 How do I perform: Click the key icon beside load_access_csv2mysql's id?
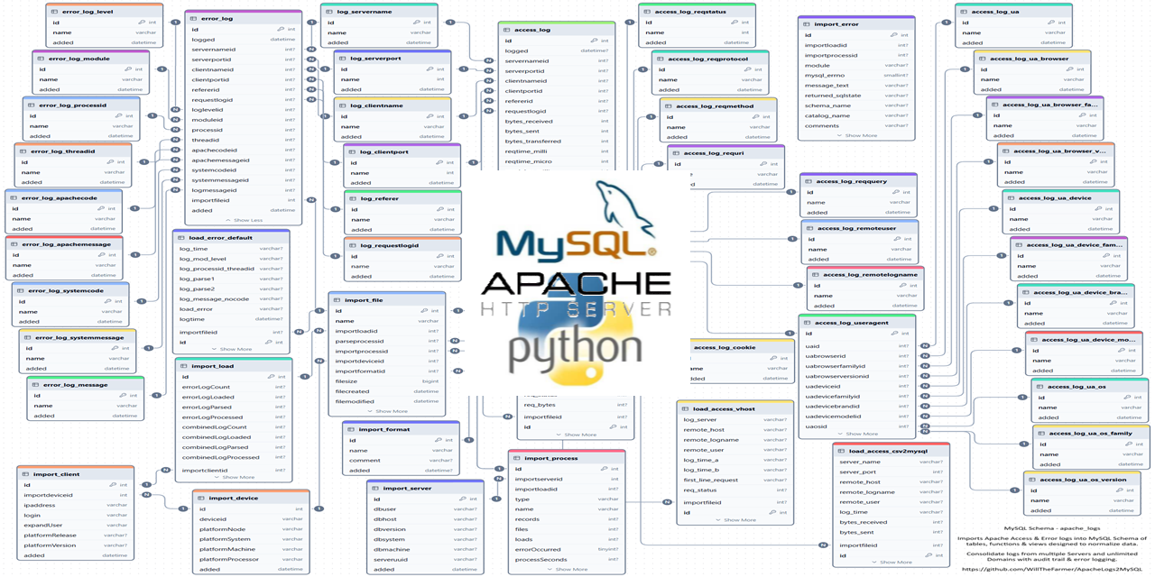929,555
